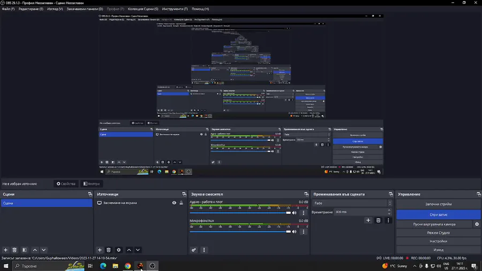
Task: Float the Източници dock panel
Action: pyautogui.click(x=184, y=194)
